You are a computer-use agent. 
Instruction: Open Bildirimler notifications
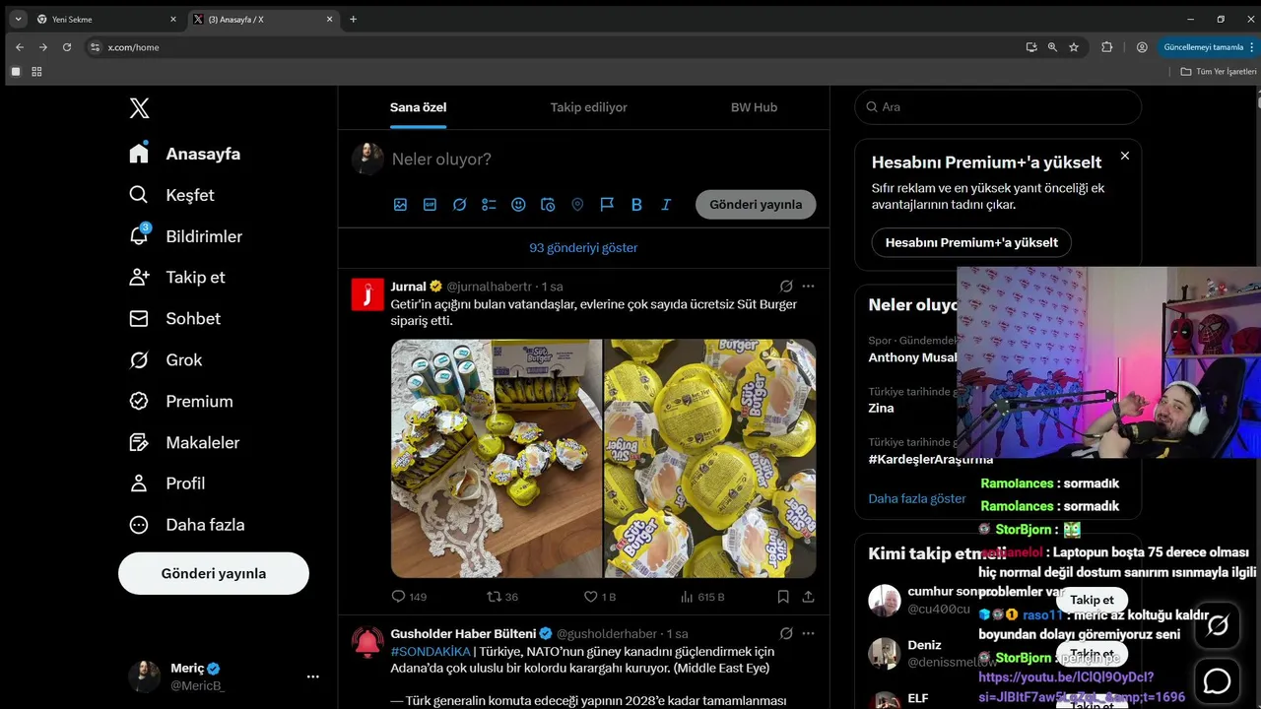(185, 236)
